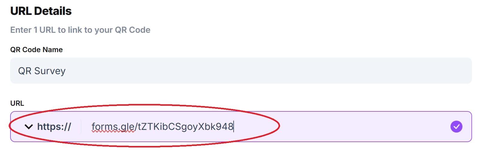The width and height of the screenshot is (481, 154).
Task: Click the word "Details" in the heading
Action: tap(53, 11)
